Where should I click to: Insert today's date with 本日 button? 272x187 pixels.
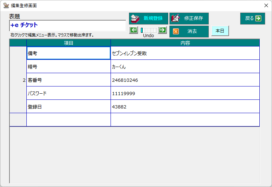[x=220, y=31]
